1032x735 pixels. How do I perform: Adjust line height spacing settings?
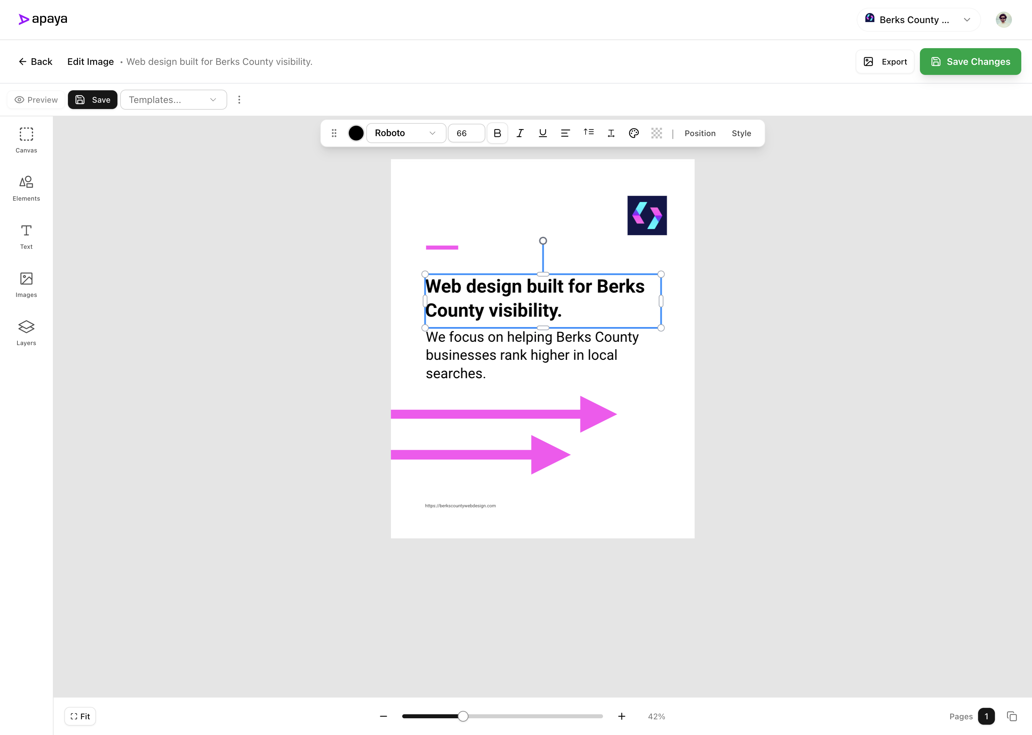point(589,133)
